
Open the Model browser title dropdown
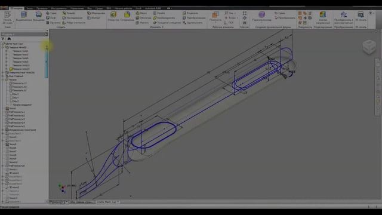click(x=9, y=35)
